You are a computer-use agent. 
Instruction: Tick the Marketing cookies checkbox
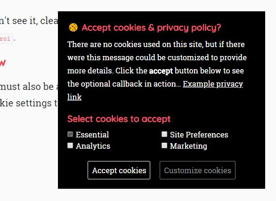click(164, 145)
